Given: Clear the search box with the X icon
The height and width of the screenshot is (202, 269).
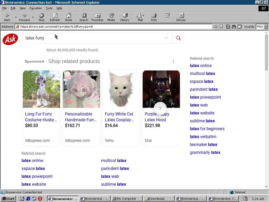Looking at the screenshot, I should pos(166,38).
